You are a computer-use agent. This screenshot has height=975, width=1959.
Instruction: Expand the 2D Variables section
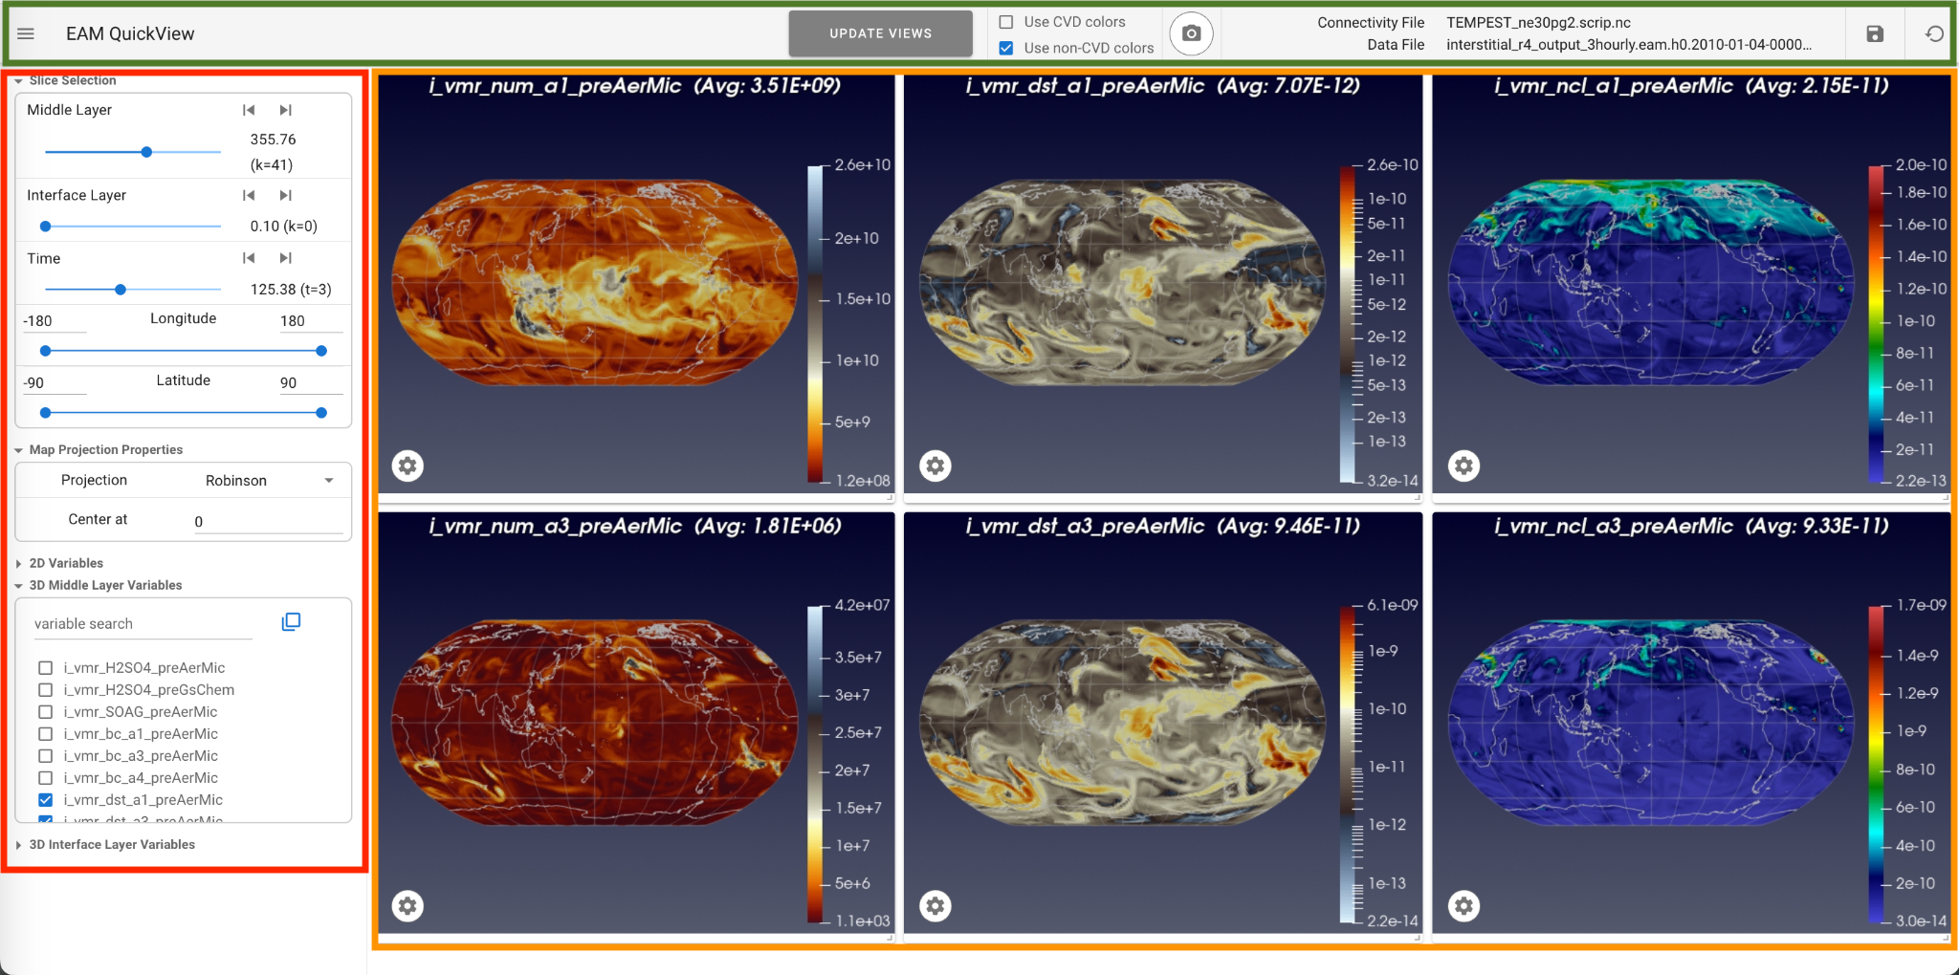[65, 563]
